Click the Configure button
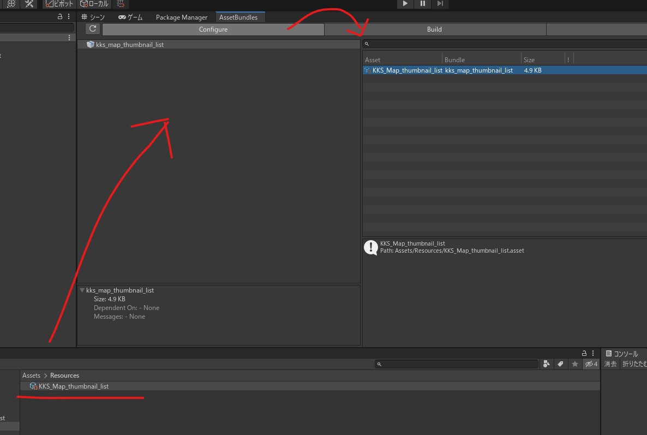 pos(213,29)
